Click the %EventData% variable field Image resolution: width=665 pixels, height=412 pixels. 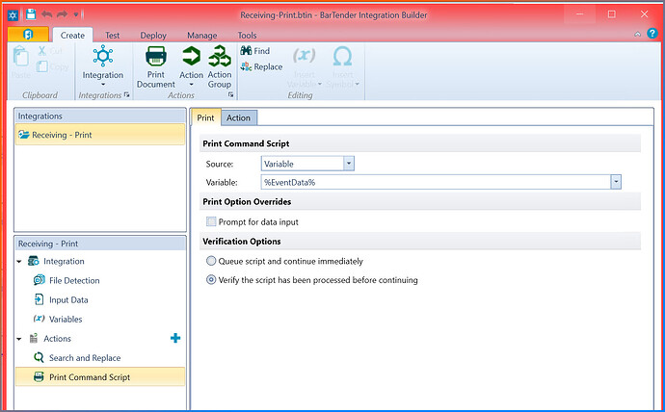(x=436, y=182)
